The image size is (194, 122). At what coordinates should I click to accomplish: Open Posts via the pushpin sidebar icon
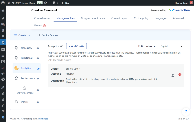pos(3,19)
